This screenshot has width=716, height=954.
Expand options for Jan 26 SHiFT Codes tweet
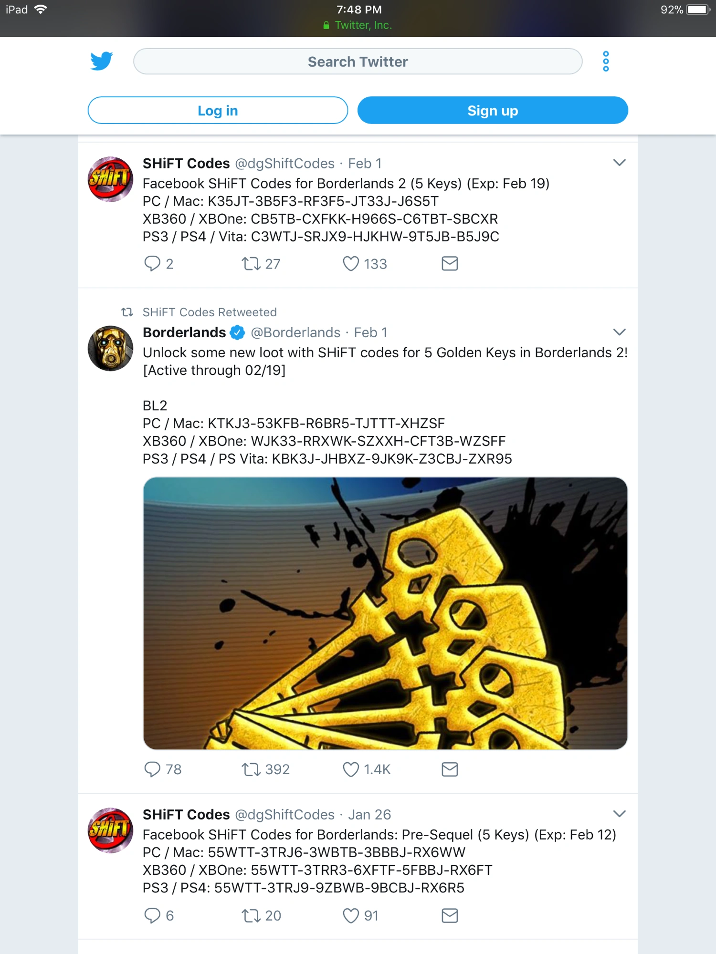619,814
